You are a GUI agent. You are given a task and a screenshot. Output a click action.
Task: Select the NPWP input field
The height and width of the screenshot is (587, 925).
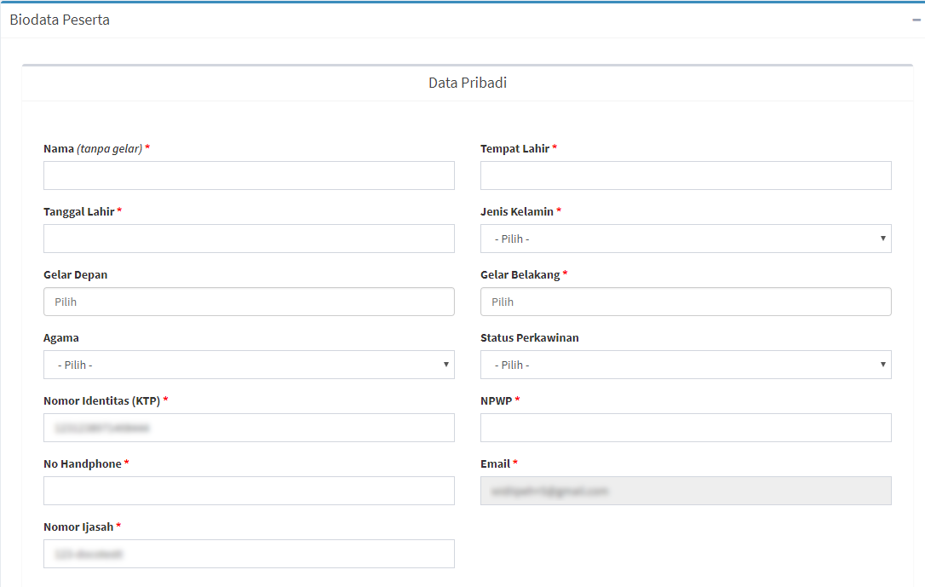[686, 428]
